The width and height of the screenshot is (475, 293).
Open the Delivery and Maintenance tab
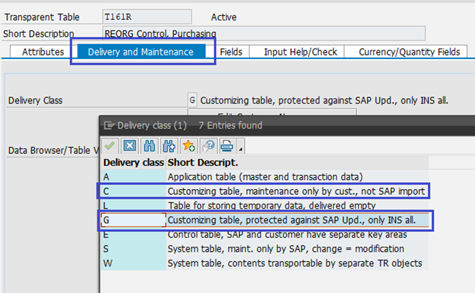[141, 52]
